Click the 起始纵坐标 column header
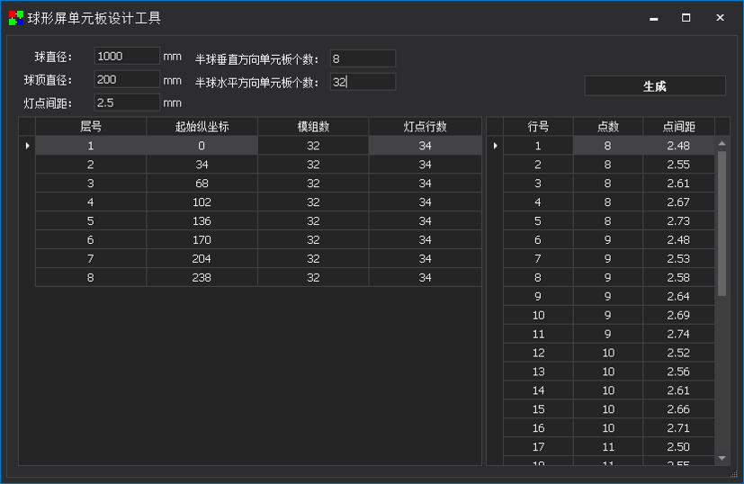This screenshot has height=484, width=744. 202,127
